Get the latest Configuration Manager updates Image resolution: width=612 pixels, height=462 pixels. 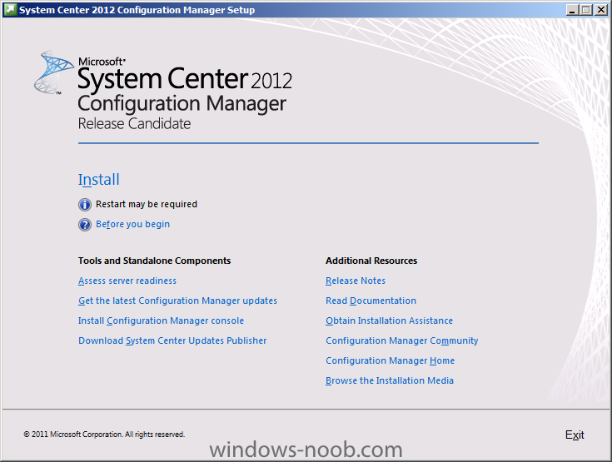pos(177,301)
